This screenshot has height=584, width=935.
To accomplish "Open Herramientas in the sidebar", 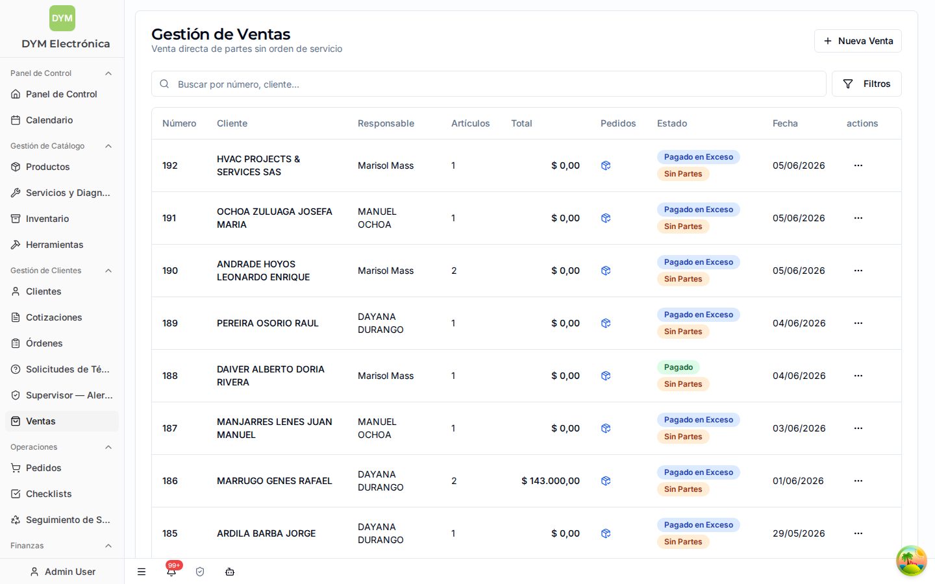I will tap(62, 245).
